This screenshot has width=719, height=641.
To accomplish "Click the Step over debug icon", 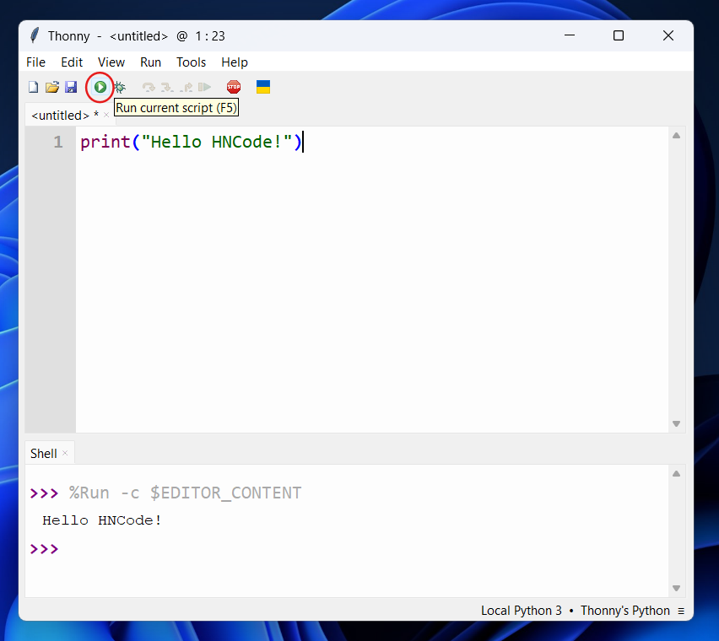I will click(x=149, y=87).
